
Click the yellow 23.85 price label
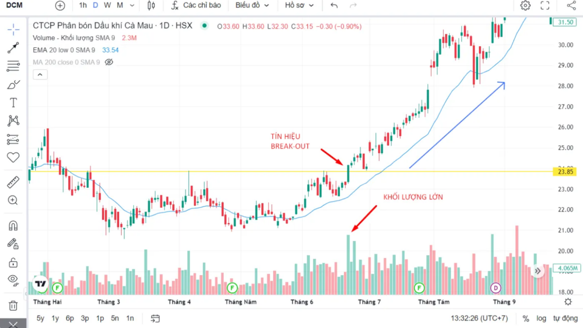[564, 172]
